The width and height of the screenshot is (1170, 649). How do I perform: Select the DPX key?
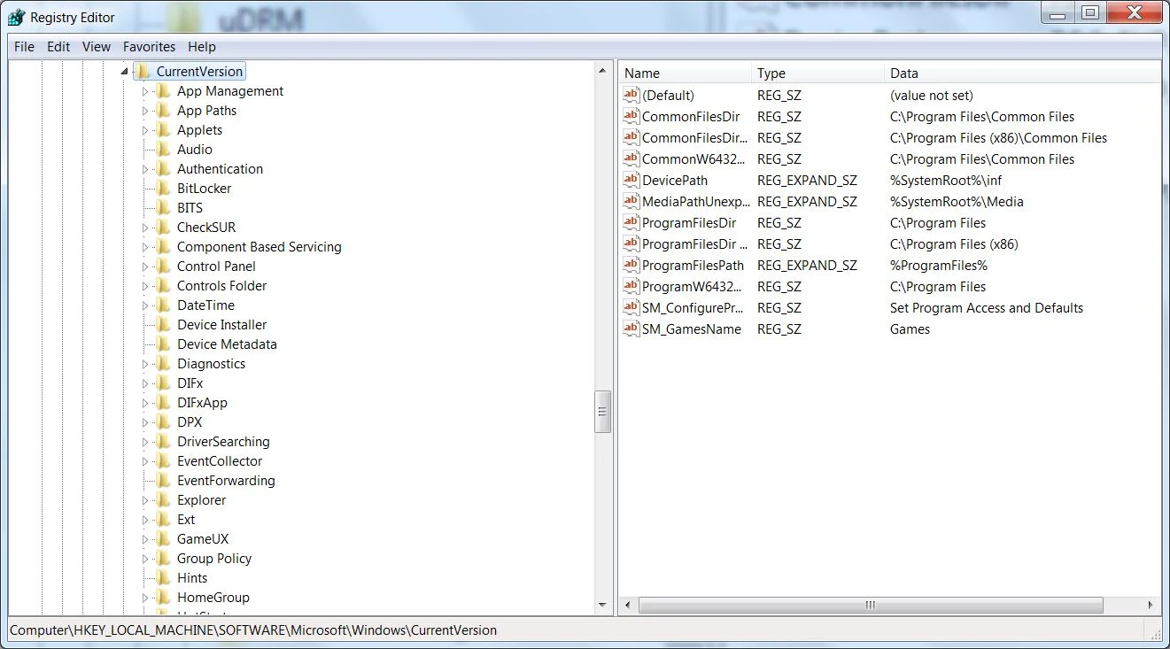tap(190, 422)
